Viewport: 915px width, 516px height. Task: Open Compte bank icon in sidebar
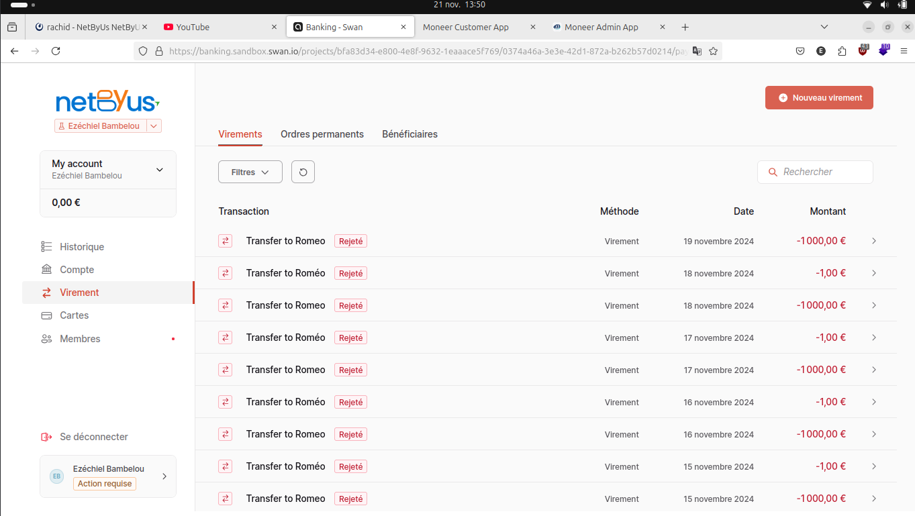pos(46,270)
